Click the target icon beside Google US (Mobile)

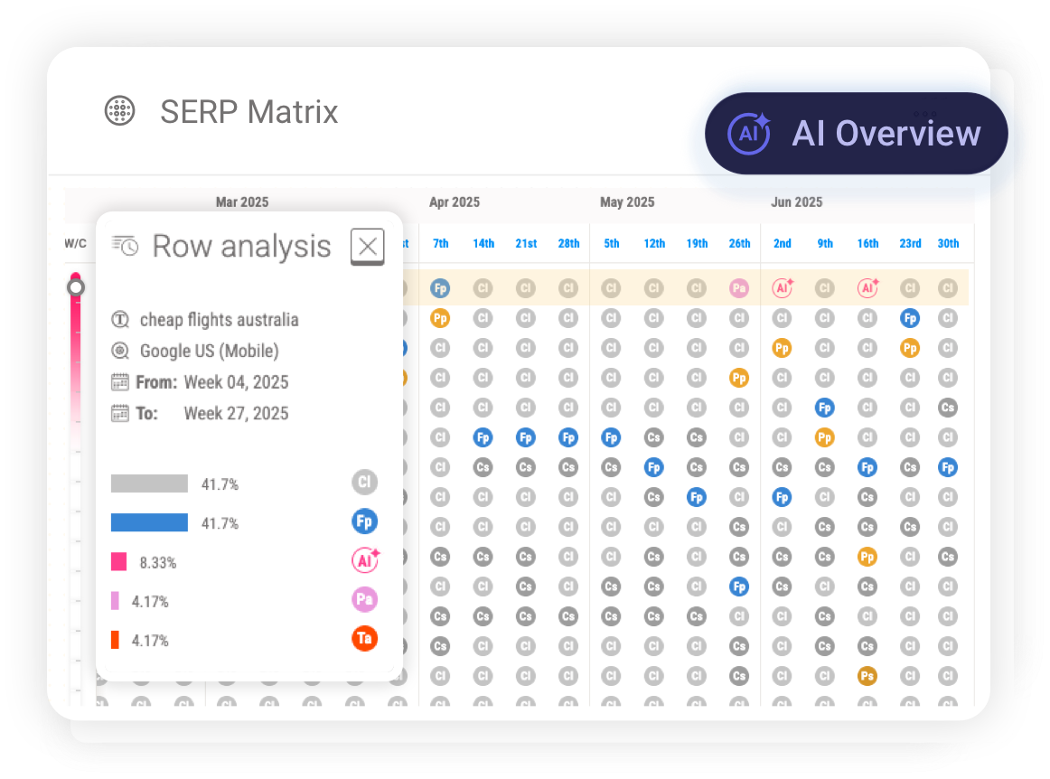119,352
